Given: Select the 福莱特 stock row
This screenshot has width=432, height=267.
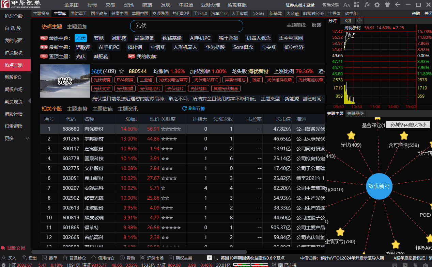Looking at the screenshot, I should pyautogui.click(x=183, y=228).
